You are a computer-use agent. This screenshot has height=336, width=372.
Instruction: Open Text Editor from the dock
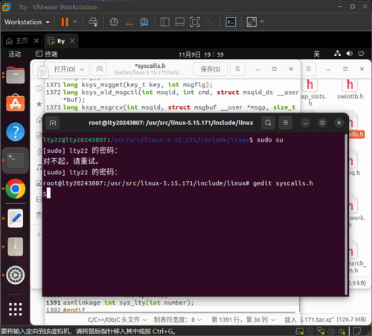pyautogui.click(x=16, y=218)
